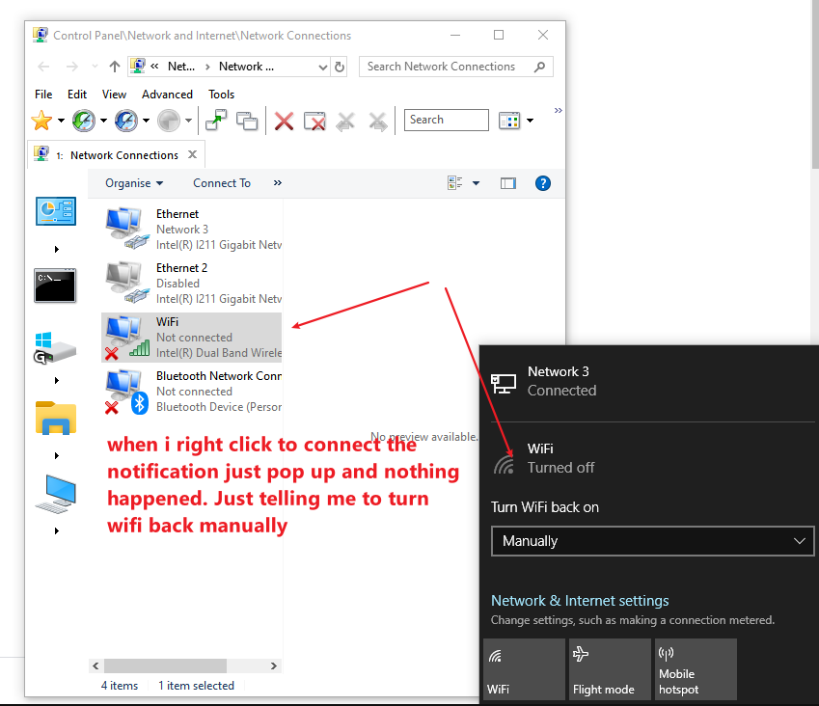Open the Windows drive sidebar icon
Viewport: 819px width, 706px height.
pyautogui.click(x=55, y=348)
